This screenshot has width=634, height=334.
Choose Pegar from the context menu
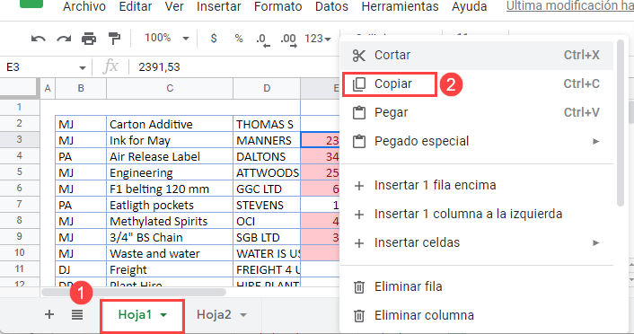pos(477,113)
